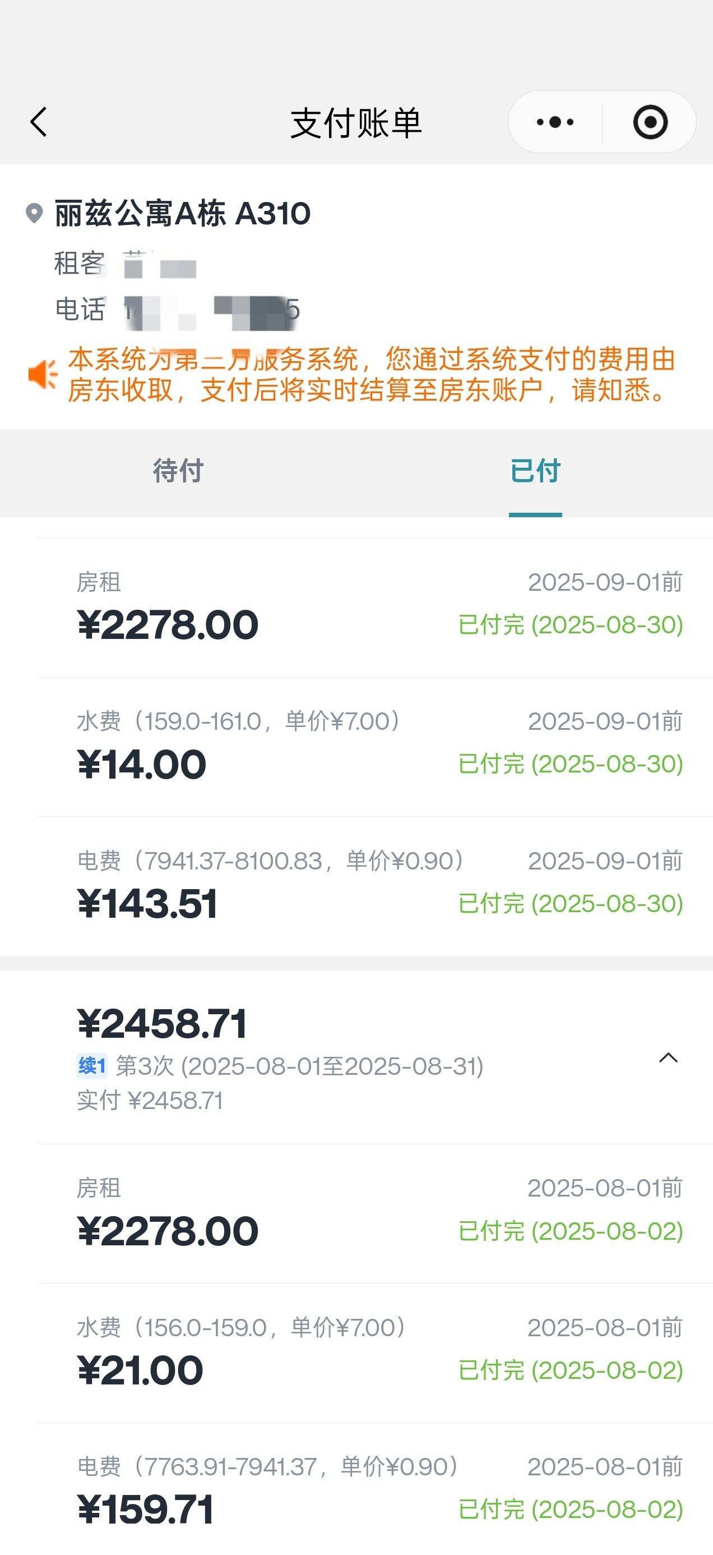Open the ¥2278.00 rent due 2025-09-01
The image size is (713, 1555).
168,624
